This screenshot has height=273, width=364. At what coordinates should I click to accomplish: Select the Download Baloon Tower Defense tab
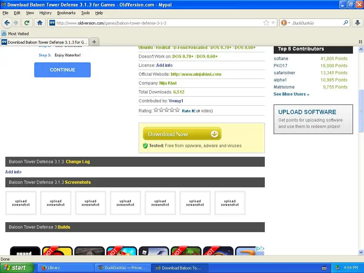click(44, 42)
